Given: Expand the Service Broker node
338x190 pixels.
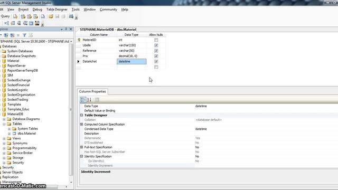Looking at the screenshot, I should tap(4, 153).
